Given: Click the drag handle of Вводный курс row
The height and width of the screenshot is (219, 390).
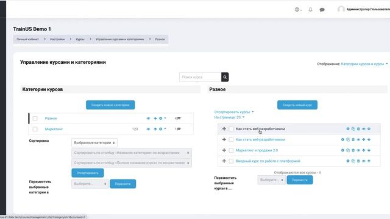Looking at the screenshot, I should coord(224,161).
